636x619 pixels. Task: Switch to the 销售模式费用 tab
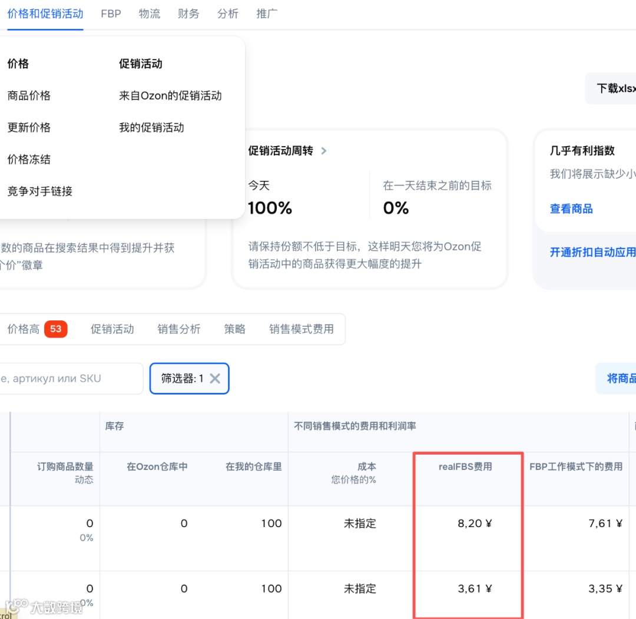(302, 329)
